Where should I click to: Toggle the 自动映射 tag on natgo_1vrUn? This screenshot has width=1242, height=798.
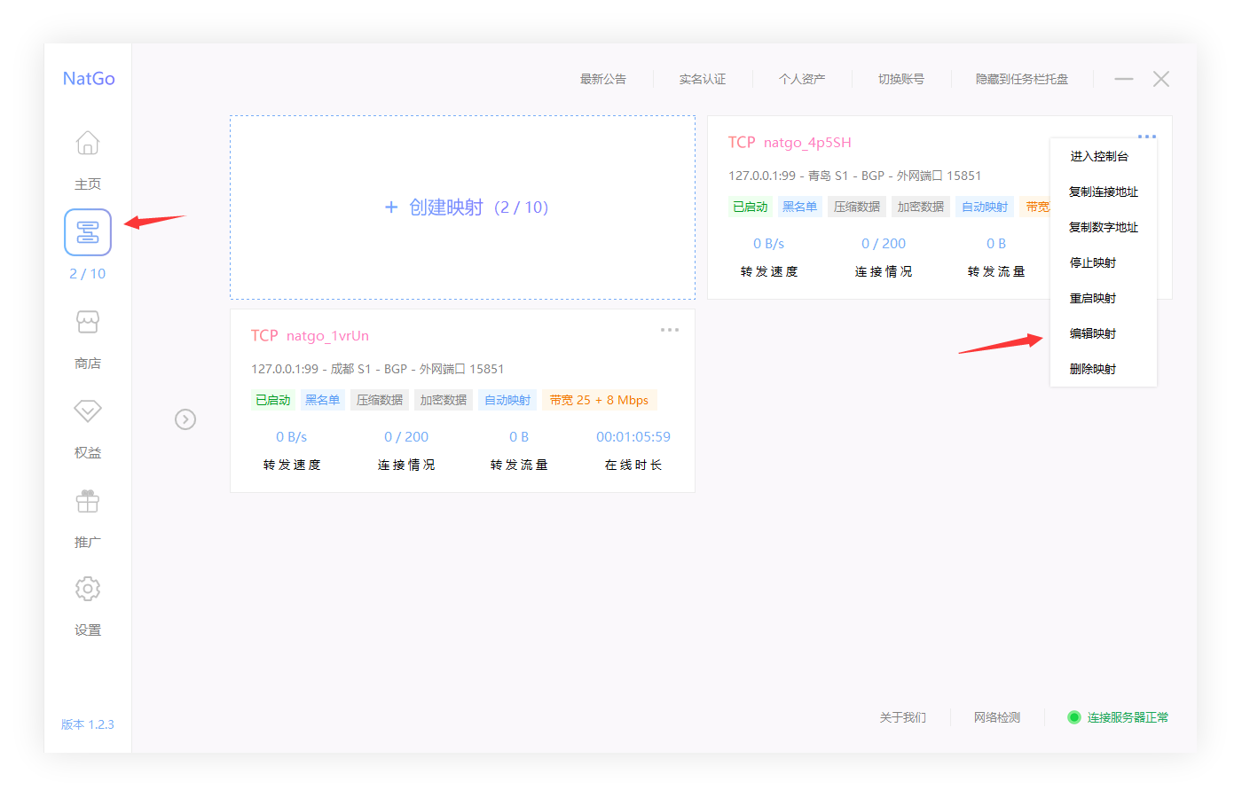pos(507,400)
